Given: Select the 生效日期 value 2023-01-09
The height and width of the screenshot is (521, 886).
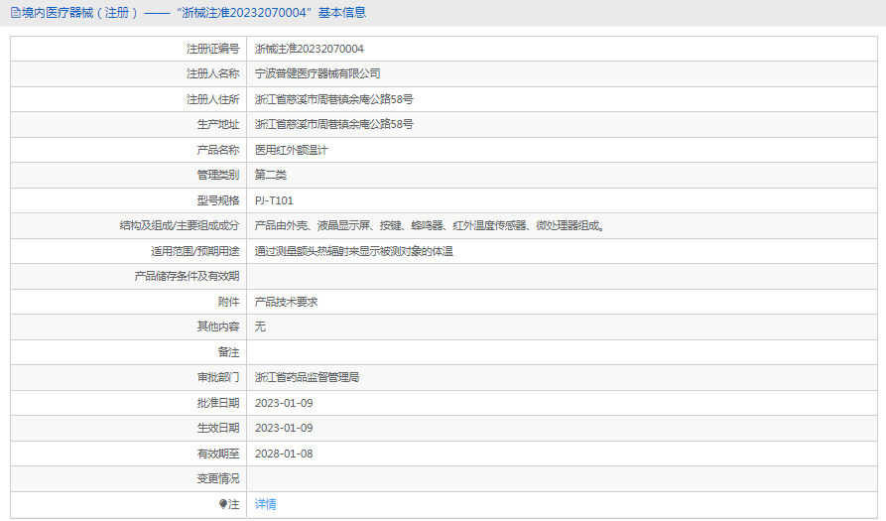Looking at the screenshot, I should pos(284,428).
